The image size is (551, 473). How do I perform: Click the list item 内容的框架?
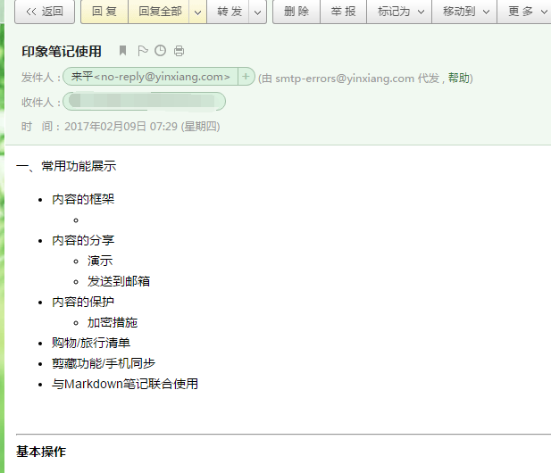coord(83,199)
